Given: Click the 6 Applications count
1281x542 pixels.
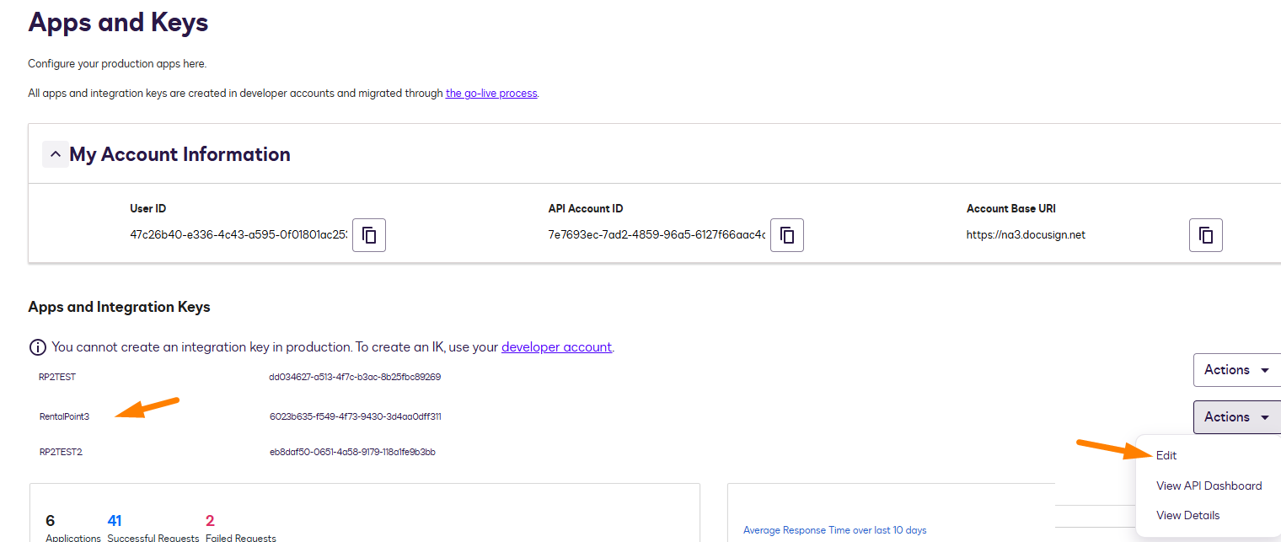Looking at the screenshot, I should pyautogui.click(x=50, y=521).
